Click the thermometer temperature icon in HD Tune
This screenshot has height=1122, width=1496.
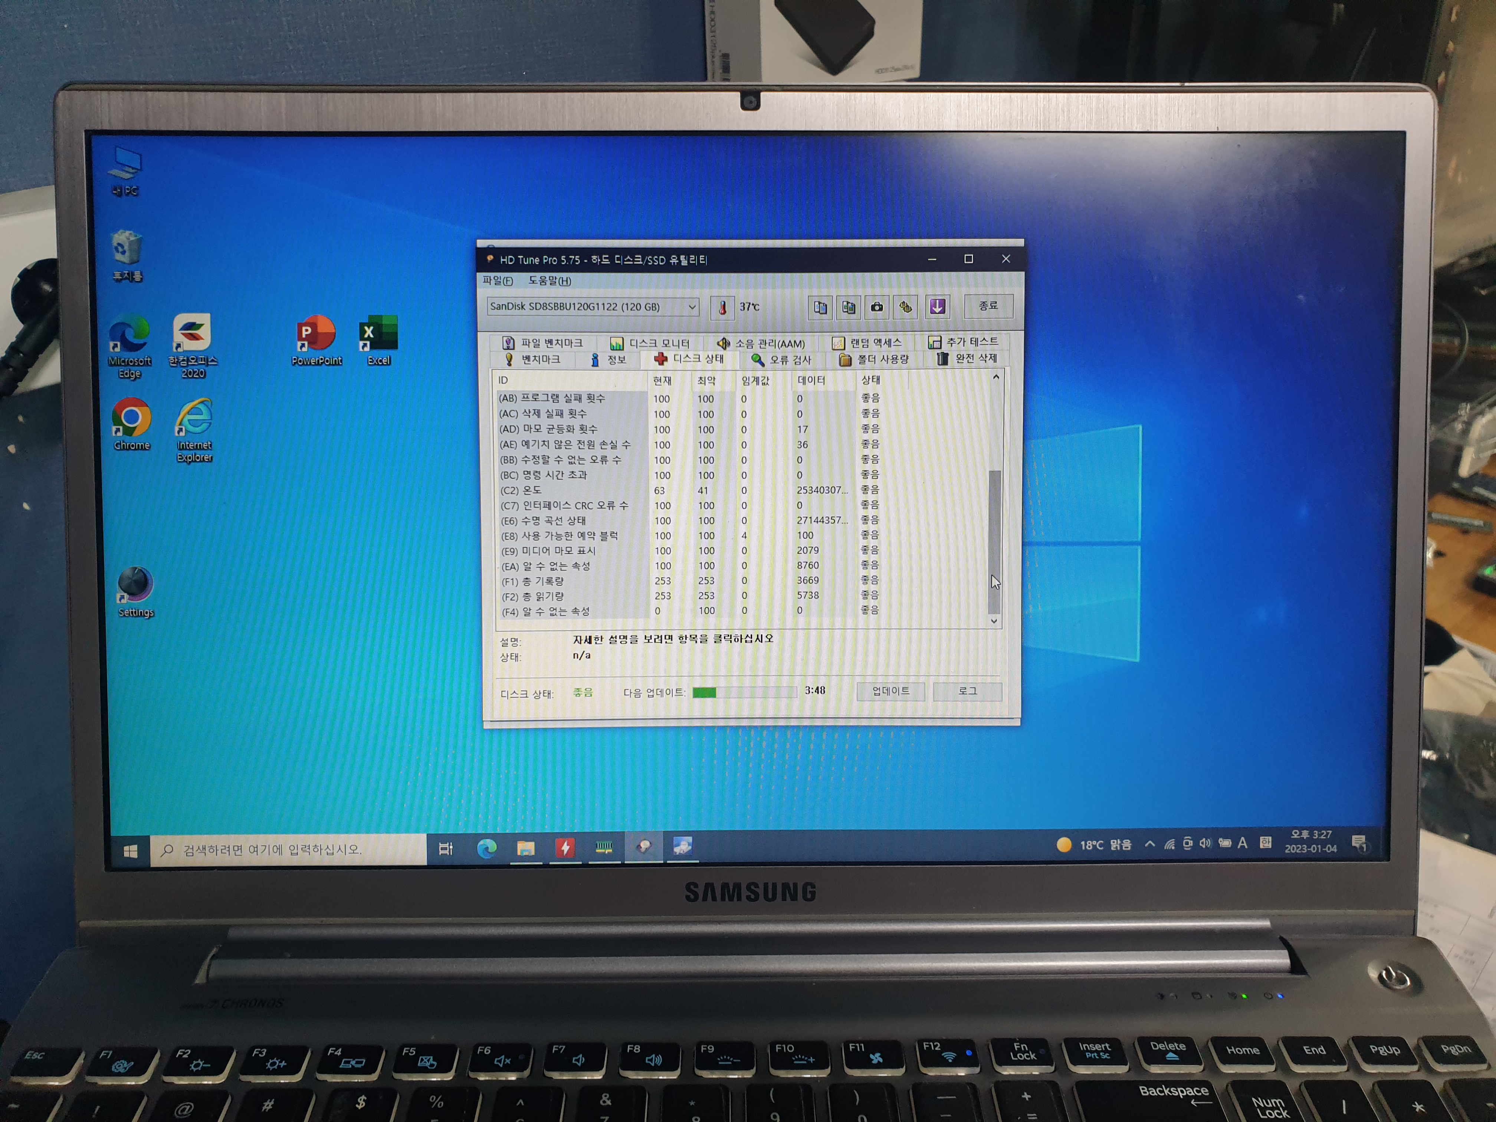coord(722,308)
